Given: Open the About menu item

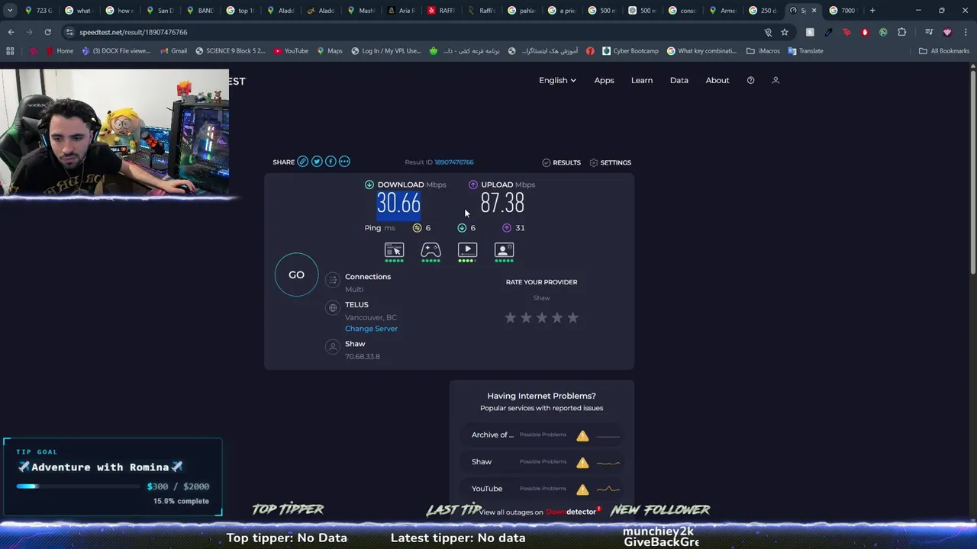Looking at the screenshot, I should (717, 80).
